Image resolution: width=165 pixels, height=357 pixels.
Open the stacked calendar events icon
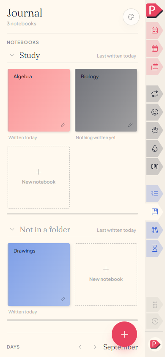pos(154,67)
